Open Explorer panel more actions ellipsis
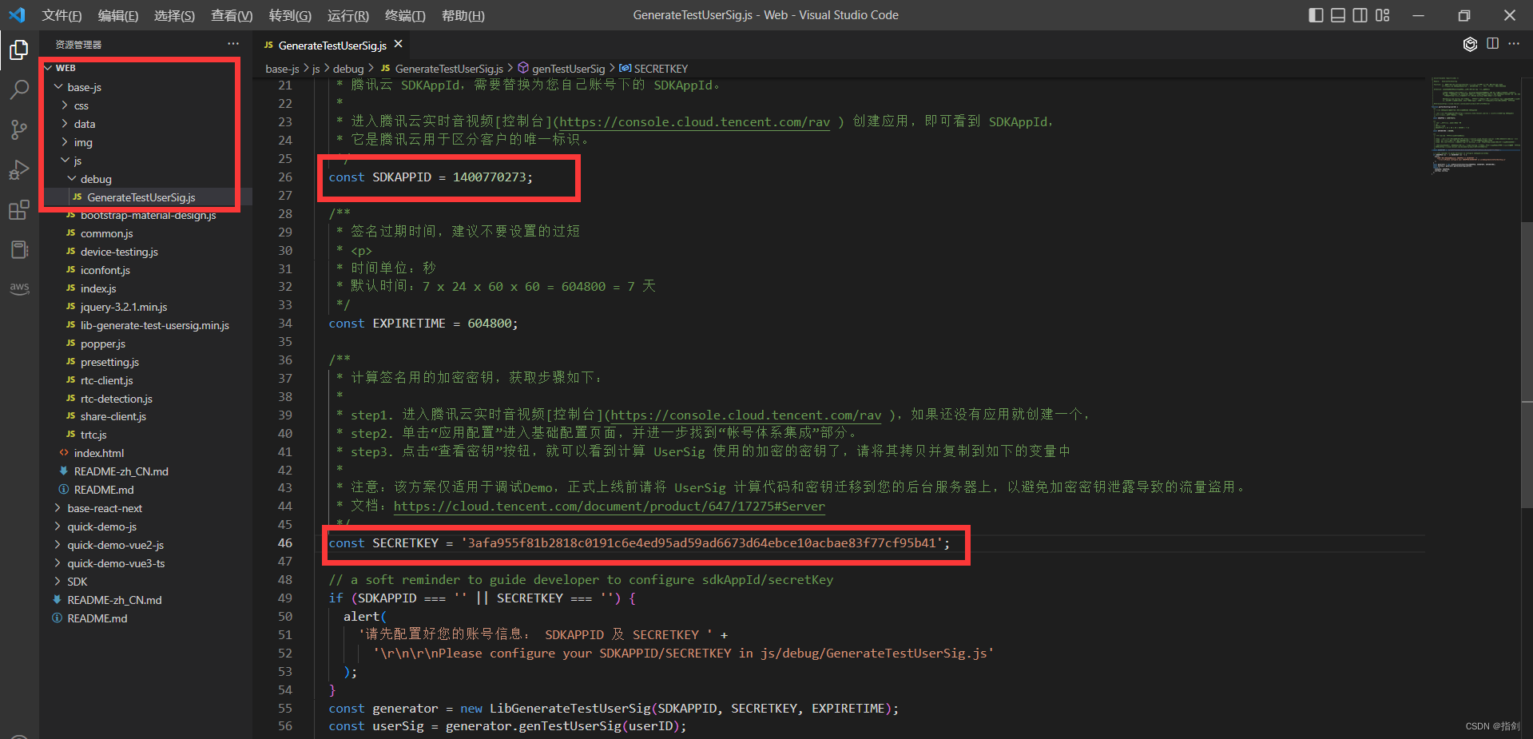Viewport: 1533px width, 739px height. click(x=232, y=44)
